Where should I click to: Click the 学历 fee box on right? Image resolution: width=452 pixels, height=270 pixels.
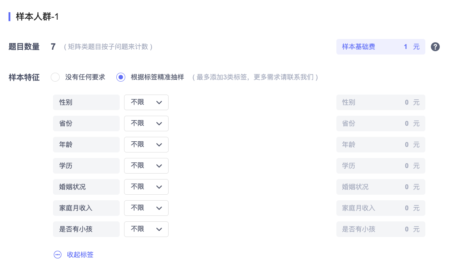click(x=380, y=166)
